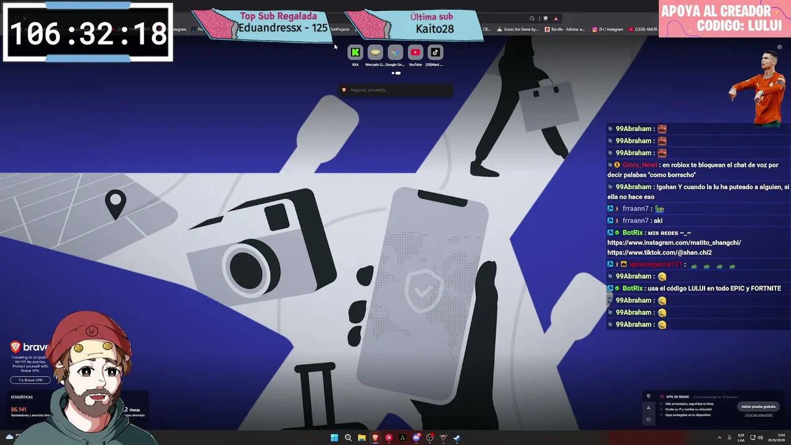
Task: Click the ¿Ya lo has adquirido? link
Action: pyautogui.click(x=759, y=415)
